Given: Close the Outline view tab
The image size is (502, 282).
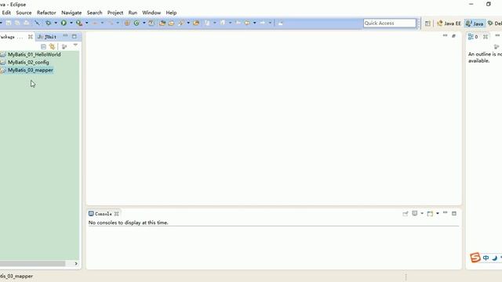Looking at the screenshot, I should point(486,37).
